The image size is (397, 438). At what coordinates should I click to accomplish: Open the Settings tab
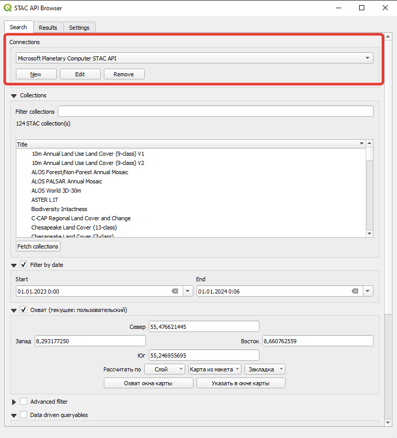coord(79,27)
